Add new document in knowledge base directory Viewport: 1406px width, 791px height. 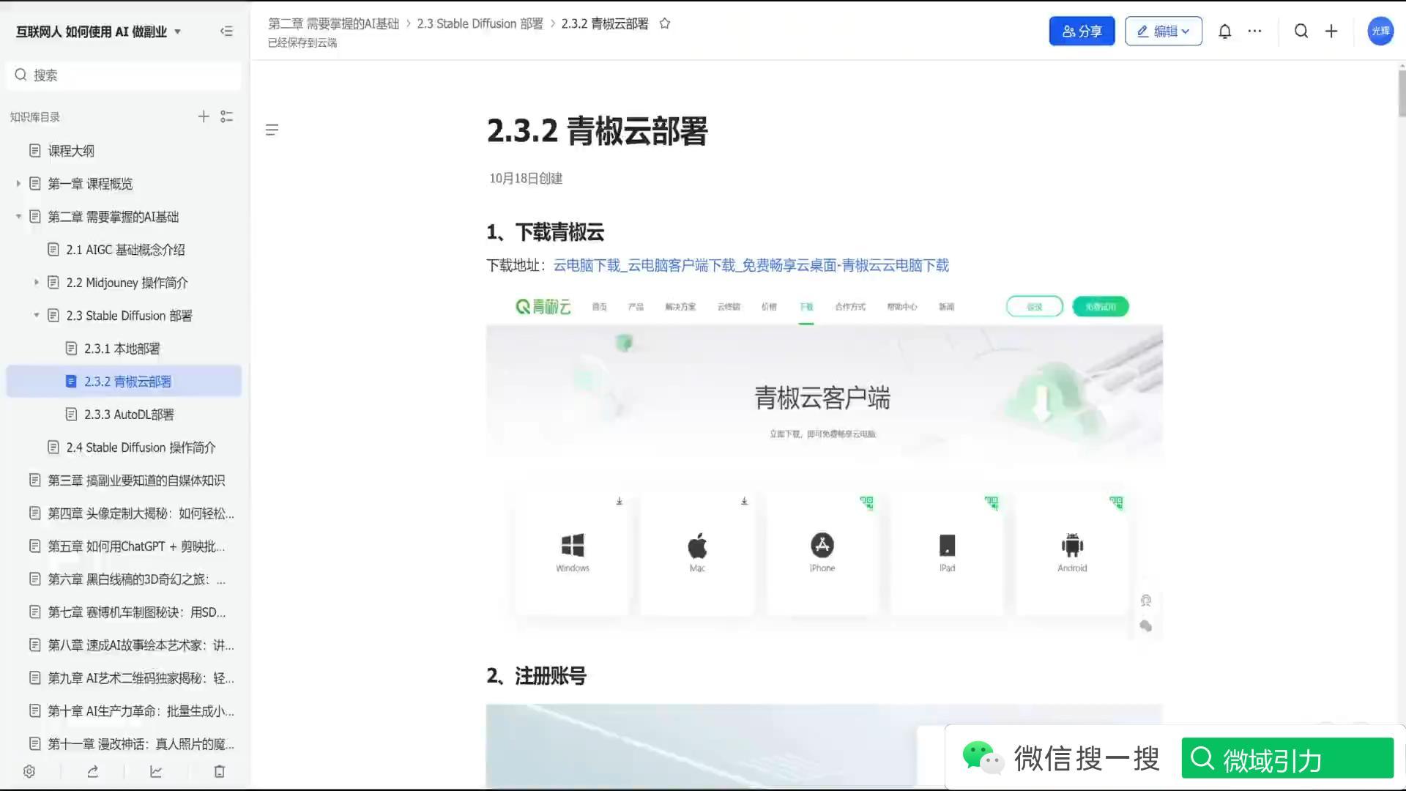coord(204,116)
